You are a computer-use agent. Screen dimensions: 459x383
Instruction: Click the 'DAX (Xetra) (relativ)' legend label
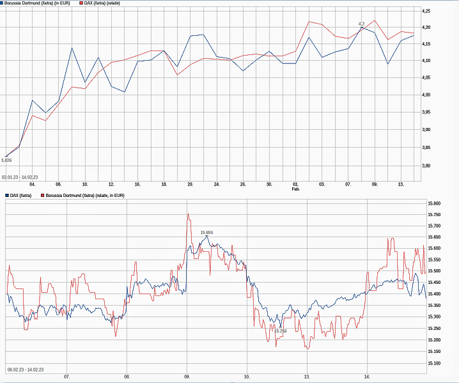pyautogui.click(x=102, y=3)
